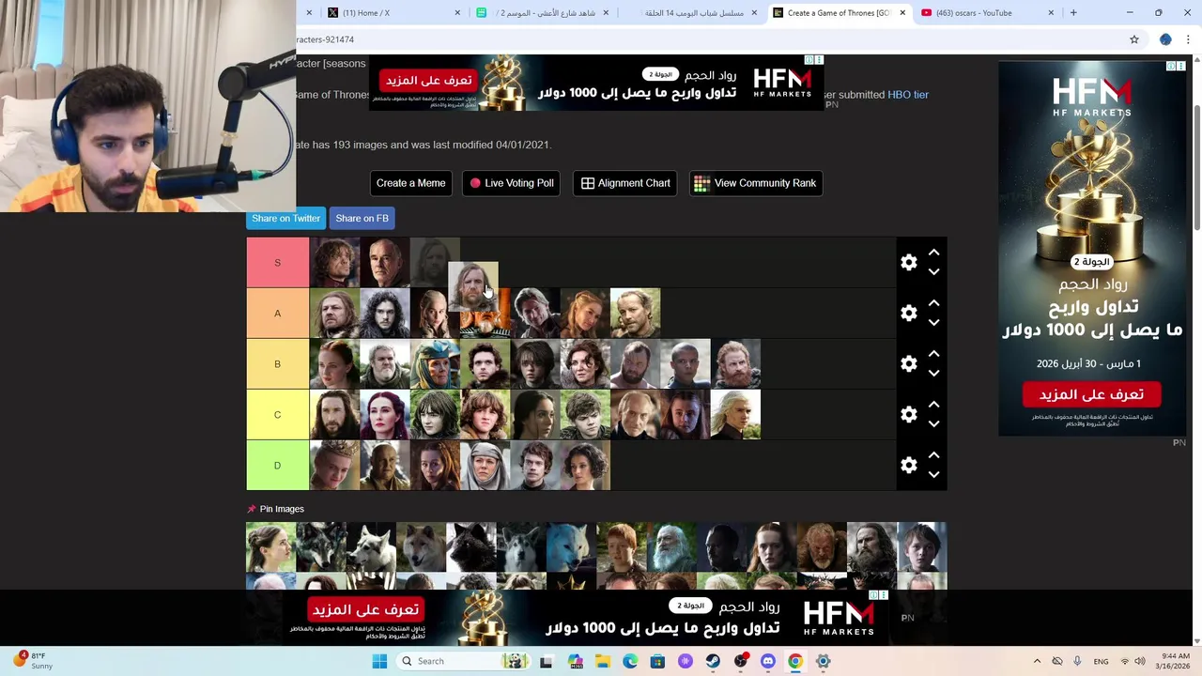The width and height of the screenshot is (1202, 676).
Task: Bookmark this page with the star icon
Action: click(x=1134, y=39)
